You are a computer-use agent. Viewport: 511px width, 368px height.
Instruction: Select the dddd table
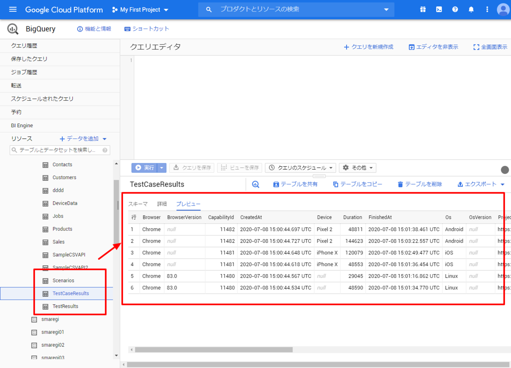[x=58, y=190]
